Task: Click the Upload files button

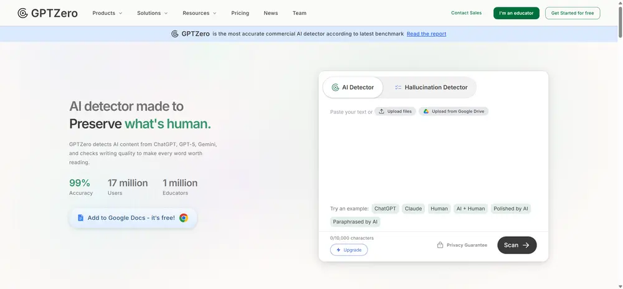Action: pyautogui.click(x=395, y=111)
